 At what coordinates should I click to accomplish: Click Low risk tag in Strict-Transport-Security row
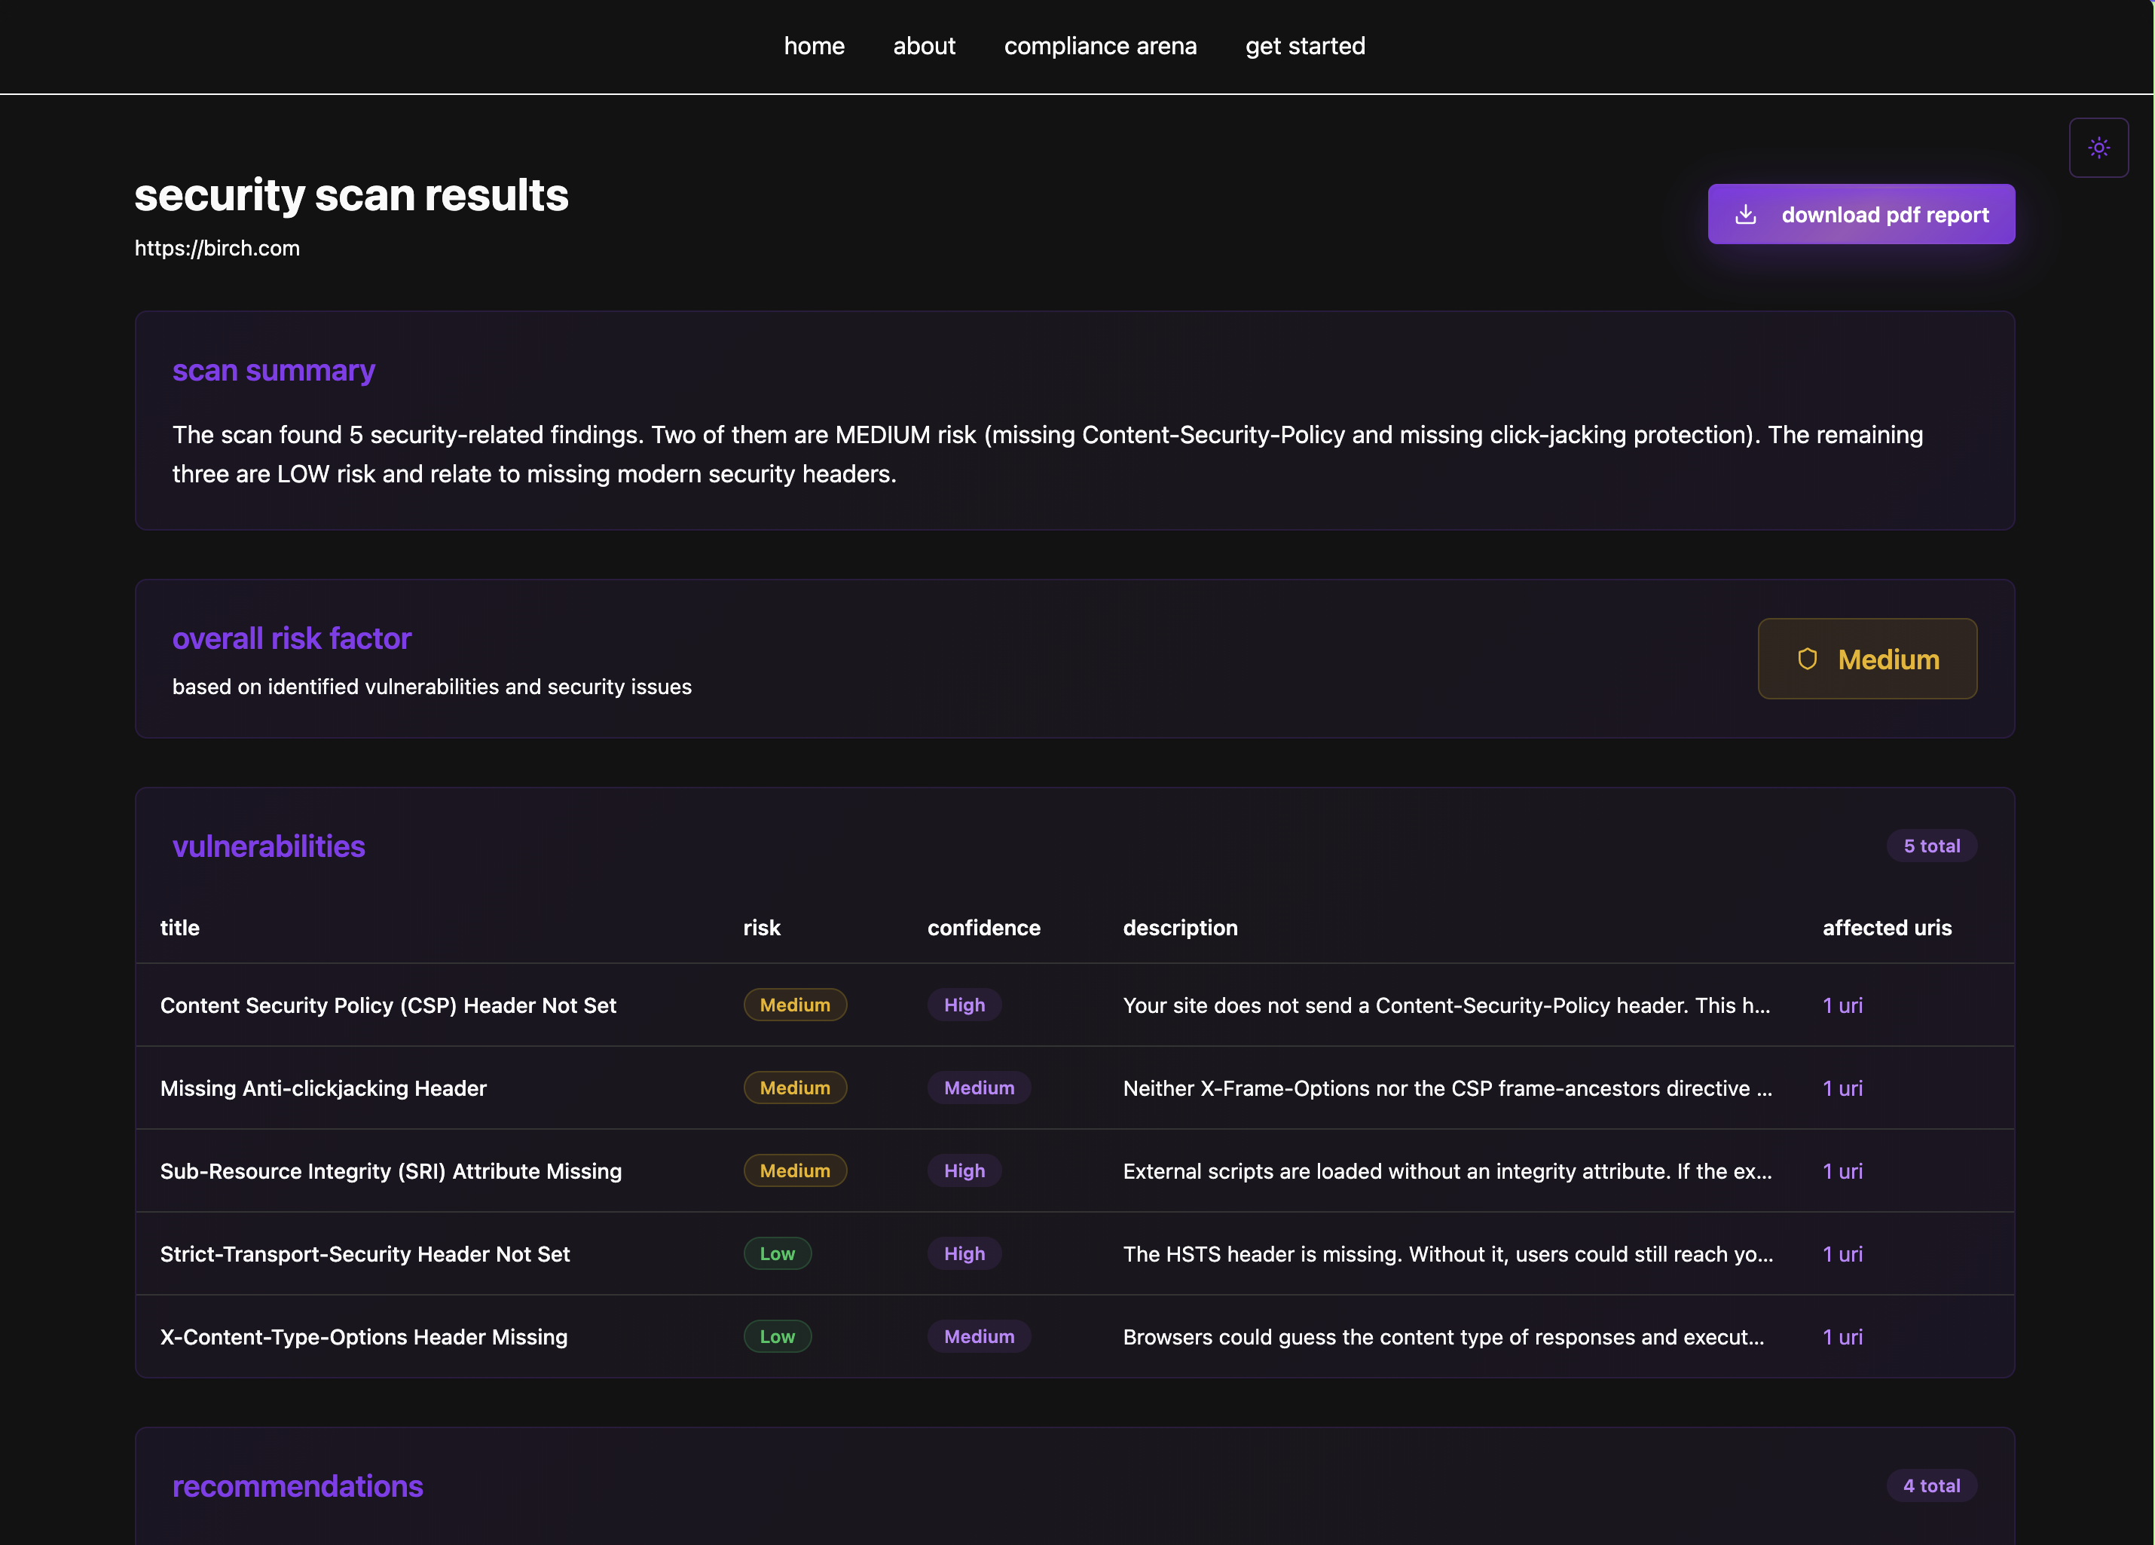[778, 1254]
